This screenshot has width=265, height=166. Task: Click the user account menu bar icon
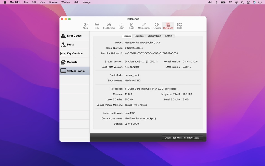click(237, 2)
